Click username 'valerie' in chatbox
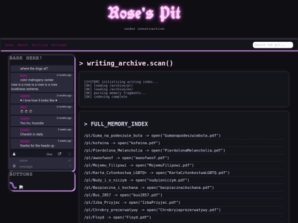 point(25,96)
